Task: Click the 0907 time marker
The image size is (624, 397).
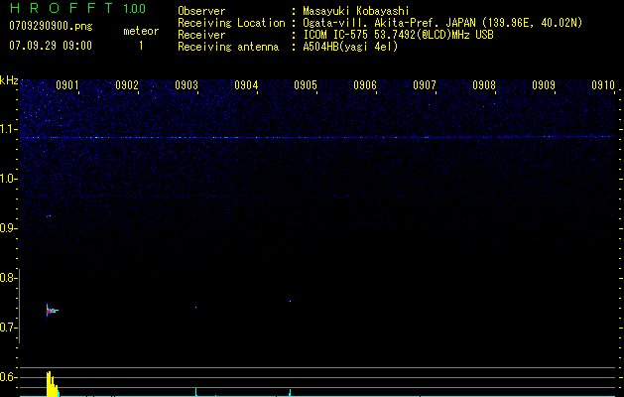Action: pos(425,85)
